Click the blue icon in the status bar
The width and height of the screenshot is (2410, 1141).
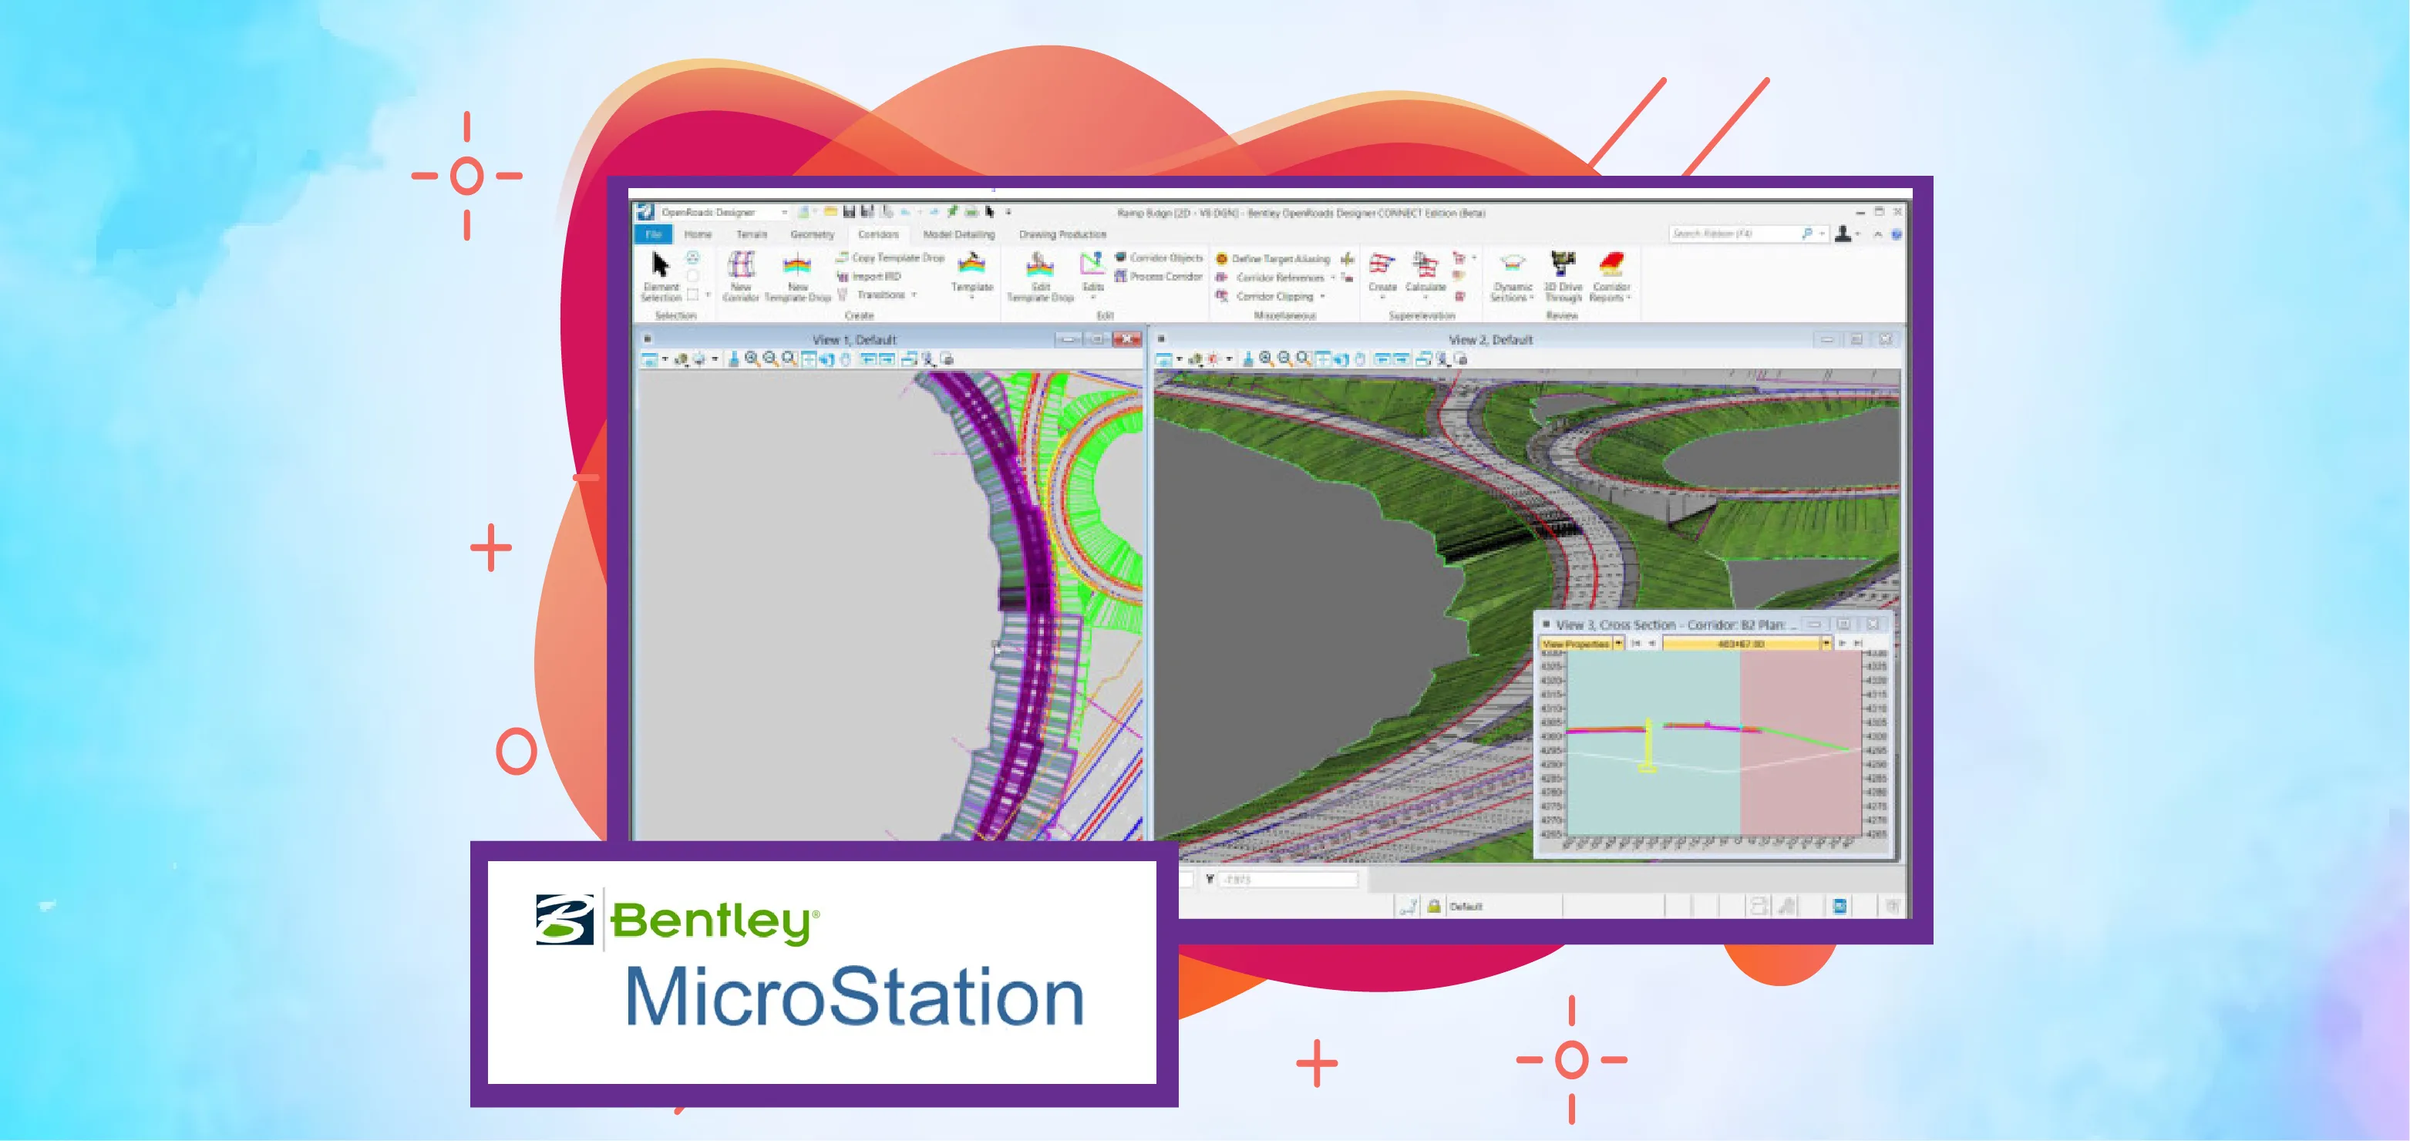[x=1839, y=905]
